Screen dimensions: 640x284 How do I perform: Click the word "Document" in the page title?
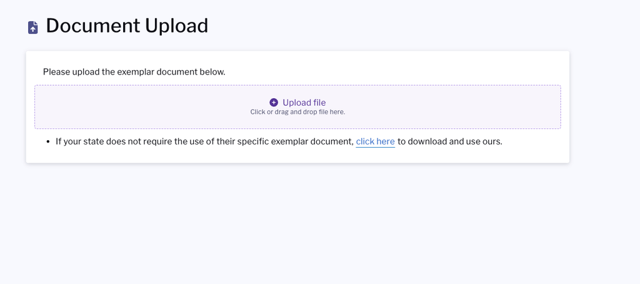93,26
